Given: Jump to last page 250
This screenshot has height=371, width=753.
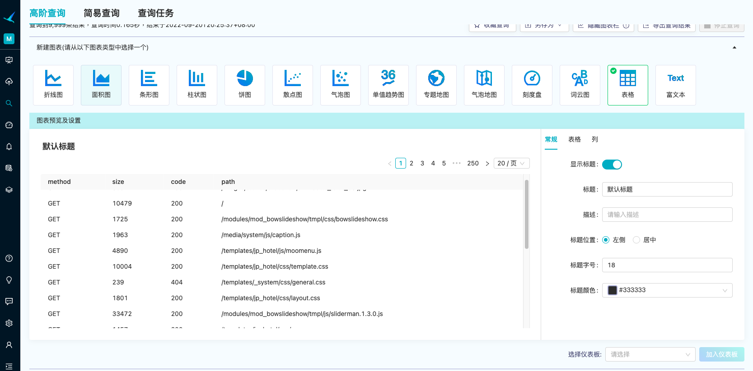Looking at the screenshot, I should click(473, 163).
